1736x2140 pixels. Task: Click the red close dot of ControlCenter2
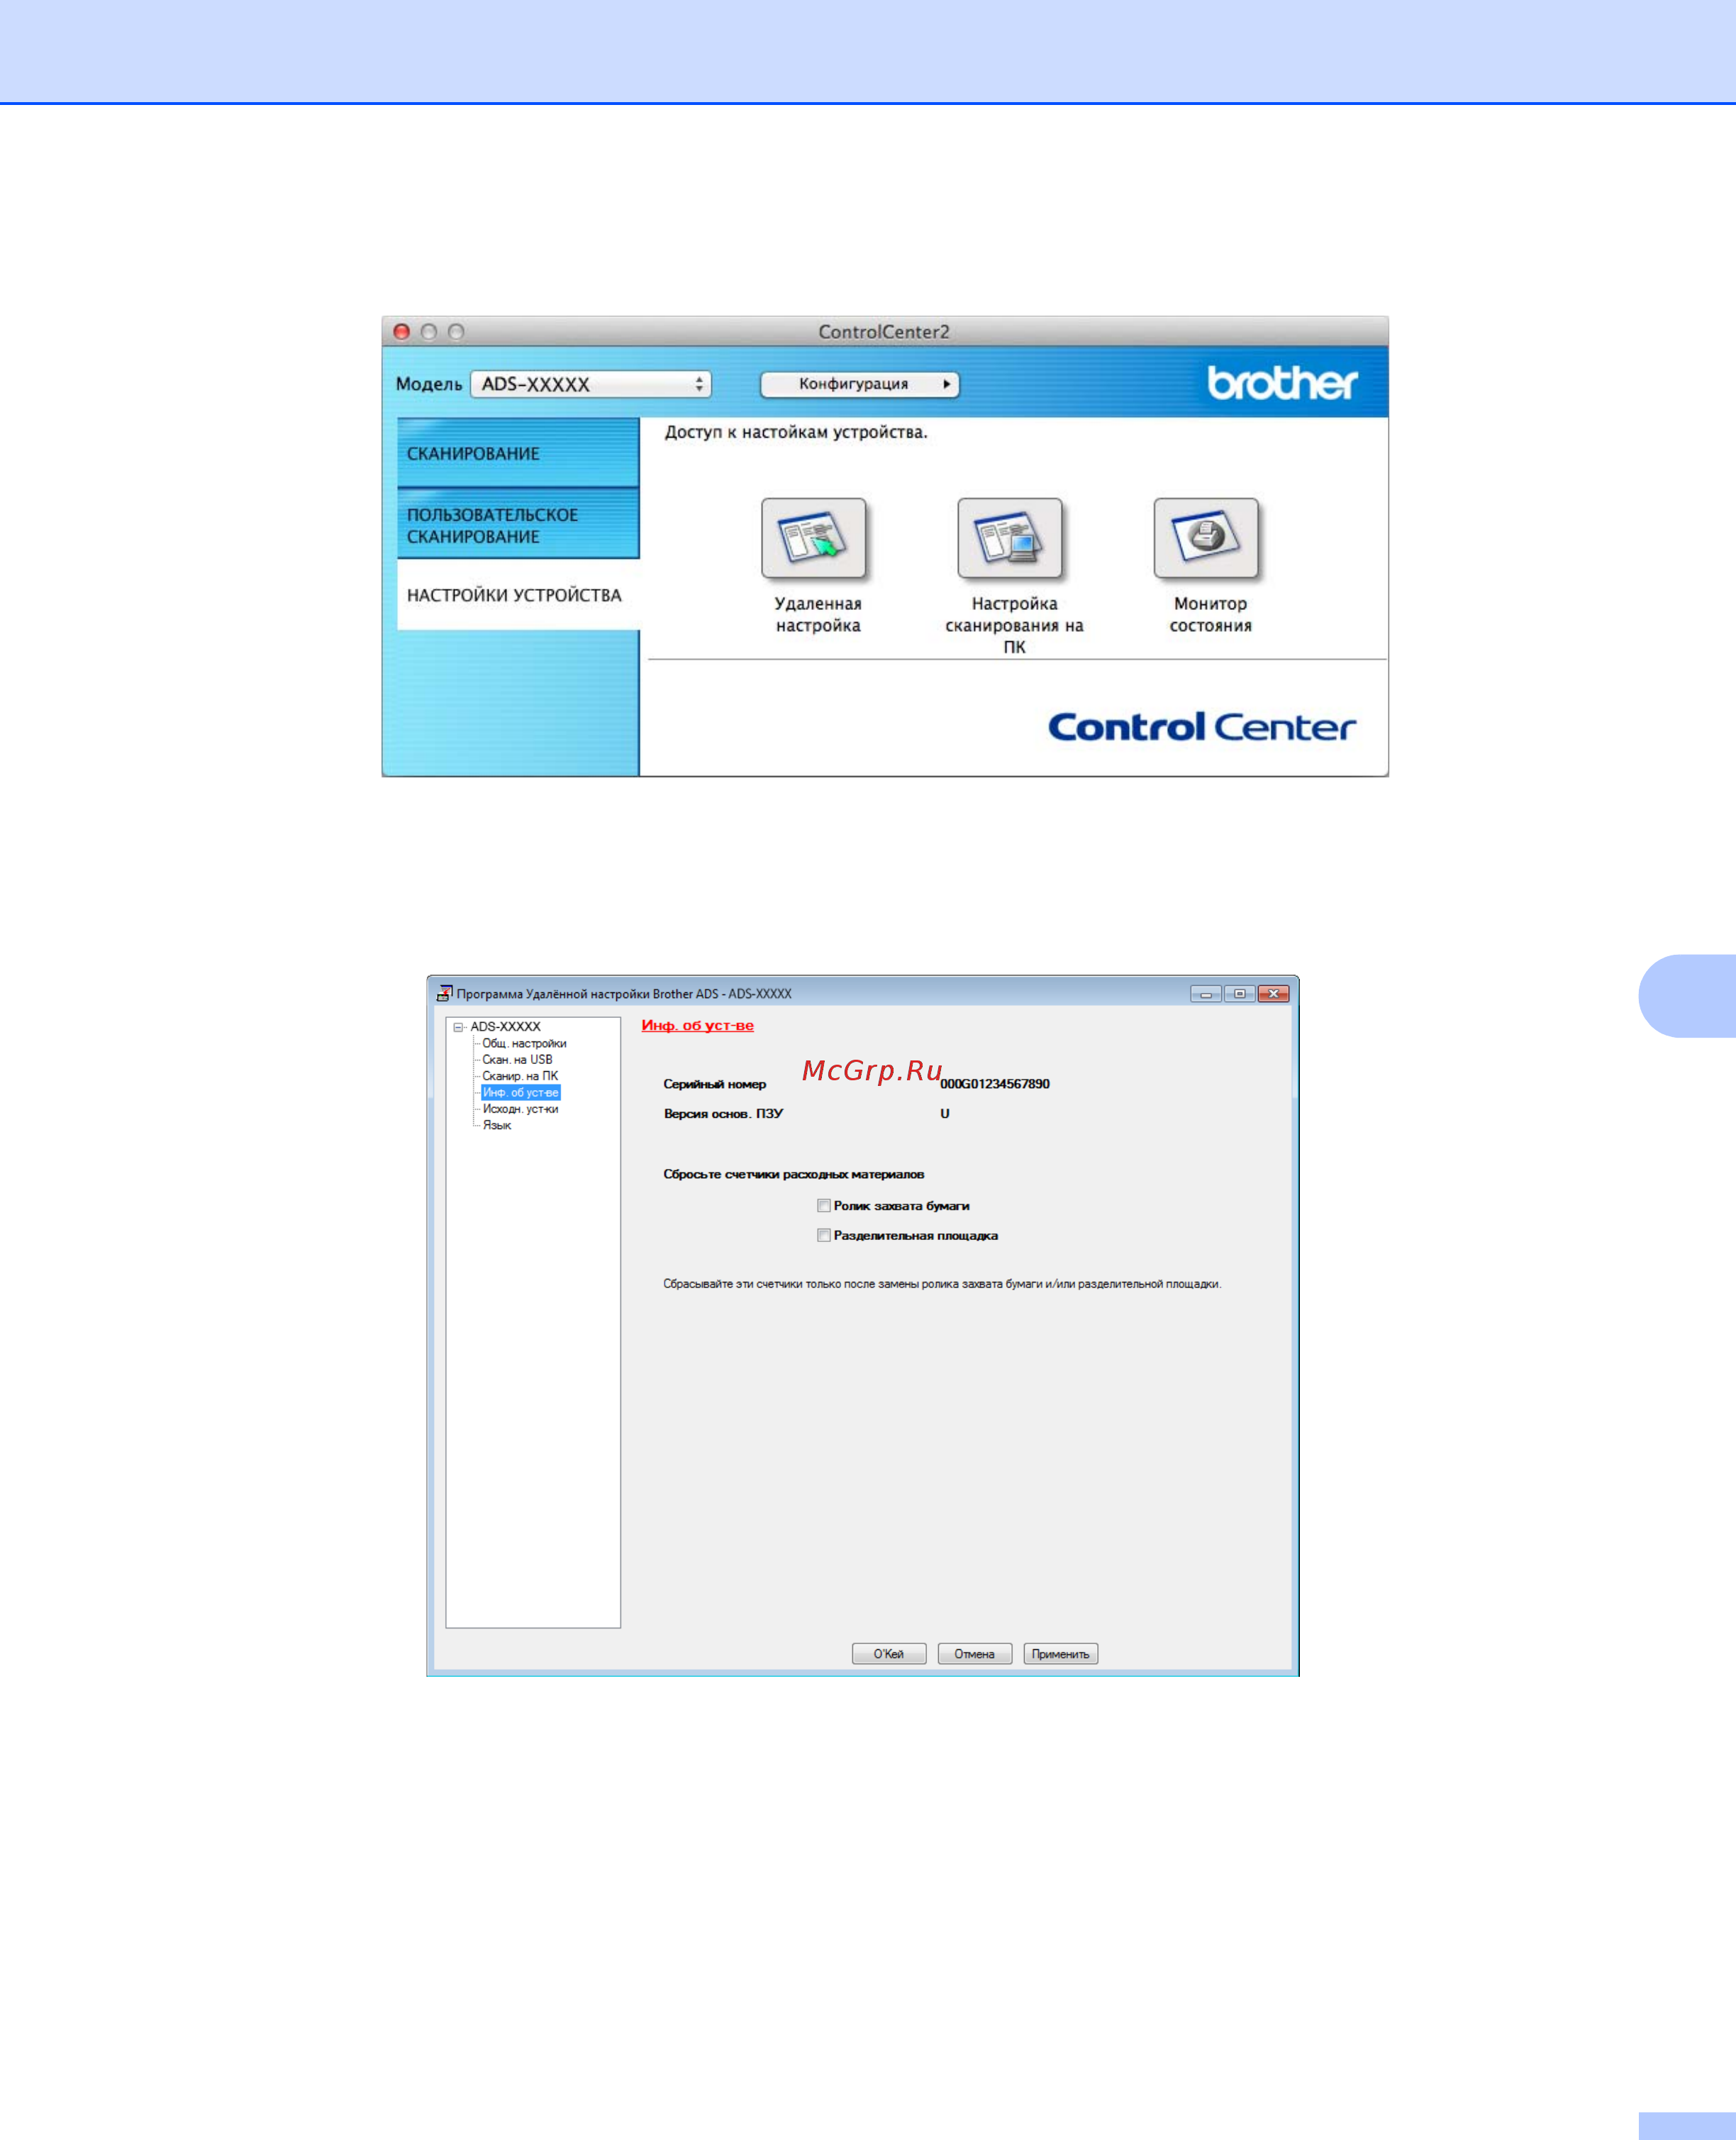(x=402, y=331)
